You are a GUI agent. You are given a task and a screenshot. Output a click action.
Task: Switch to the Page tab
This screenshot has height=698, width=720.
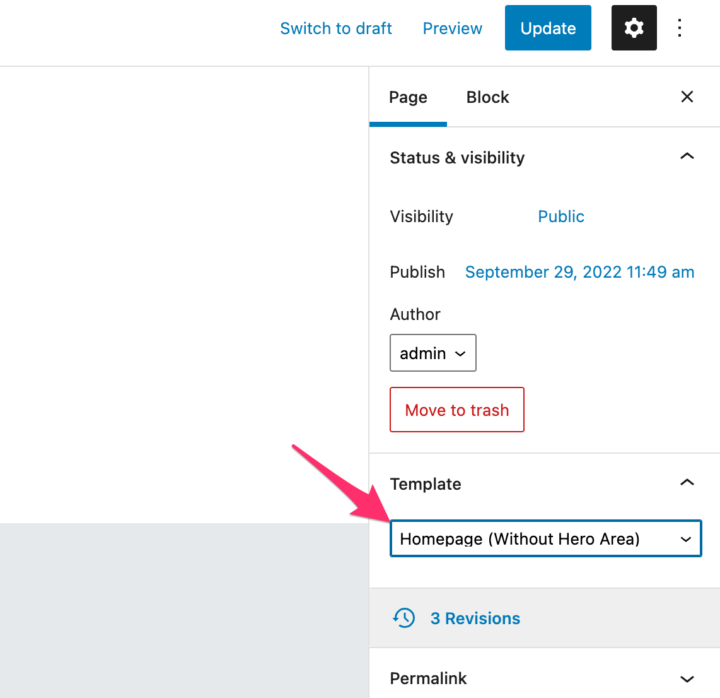[408, 97]
